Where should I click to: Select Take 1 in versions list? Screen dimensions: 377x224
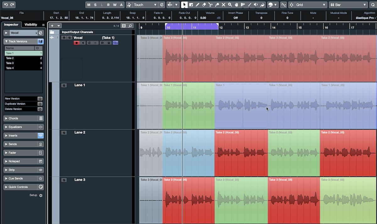(24, 53)
